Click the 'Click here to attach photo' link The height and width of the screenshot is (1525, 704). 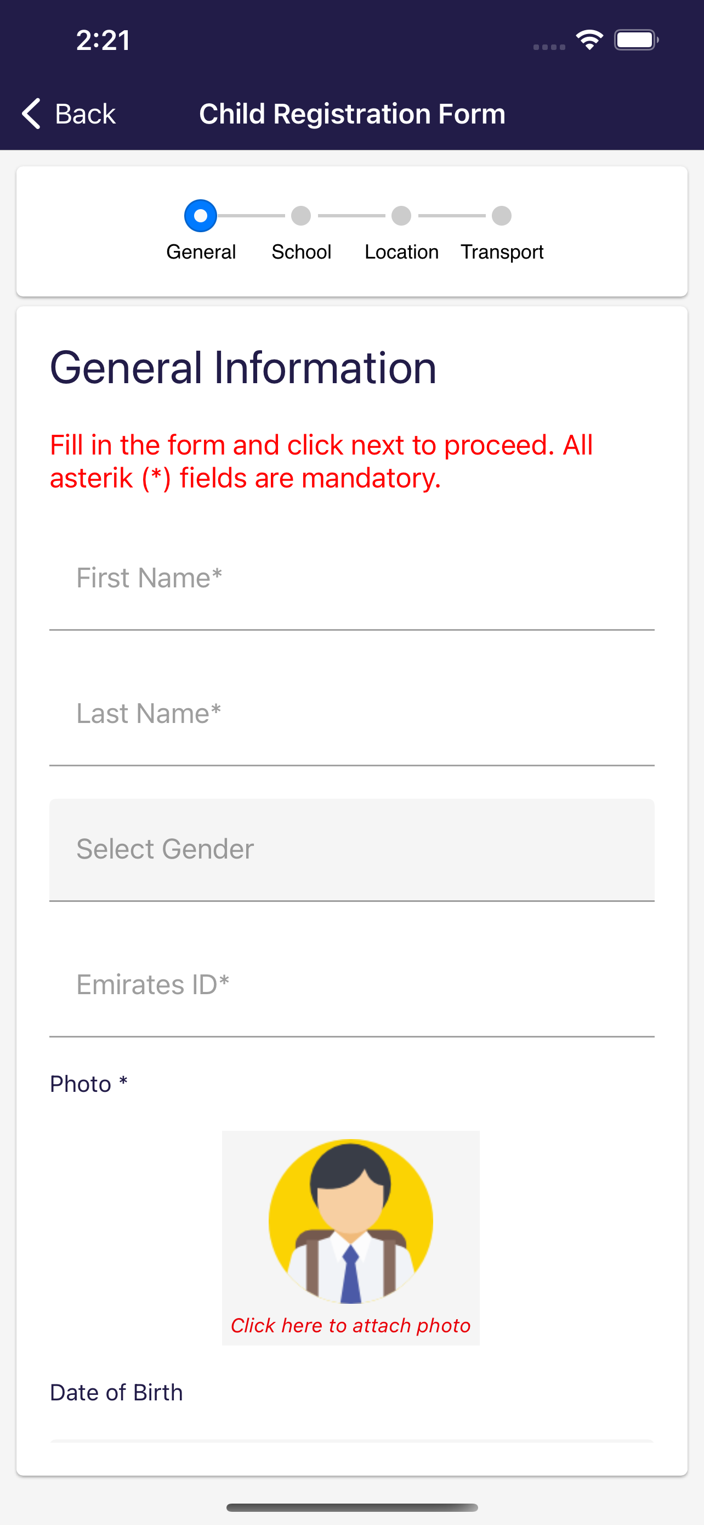[x=350, y=1326]
